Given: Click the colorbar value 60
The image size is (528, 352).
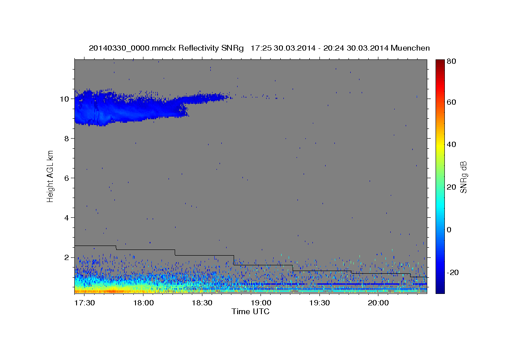Looking at the screenshot, I should pyautogui.click(x=451, y=102).
